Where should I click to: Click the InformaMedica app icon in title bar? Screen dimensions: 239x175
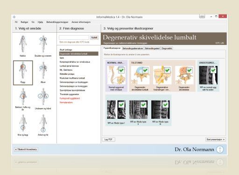[x=14, y=17]
